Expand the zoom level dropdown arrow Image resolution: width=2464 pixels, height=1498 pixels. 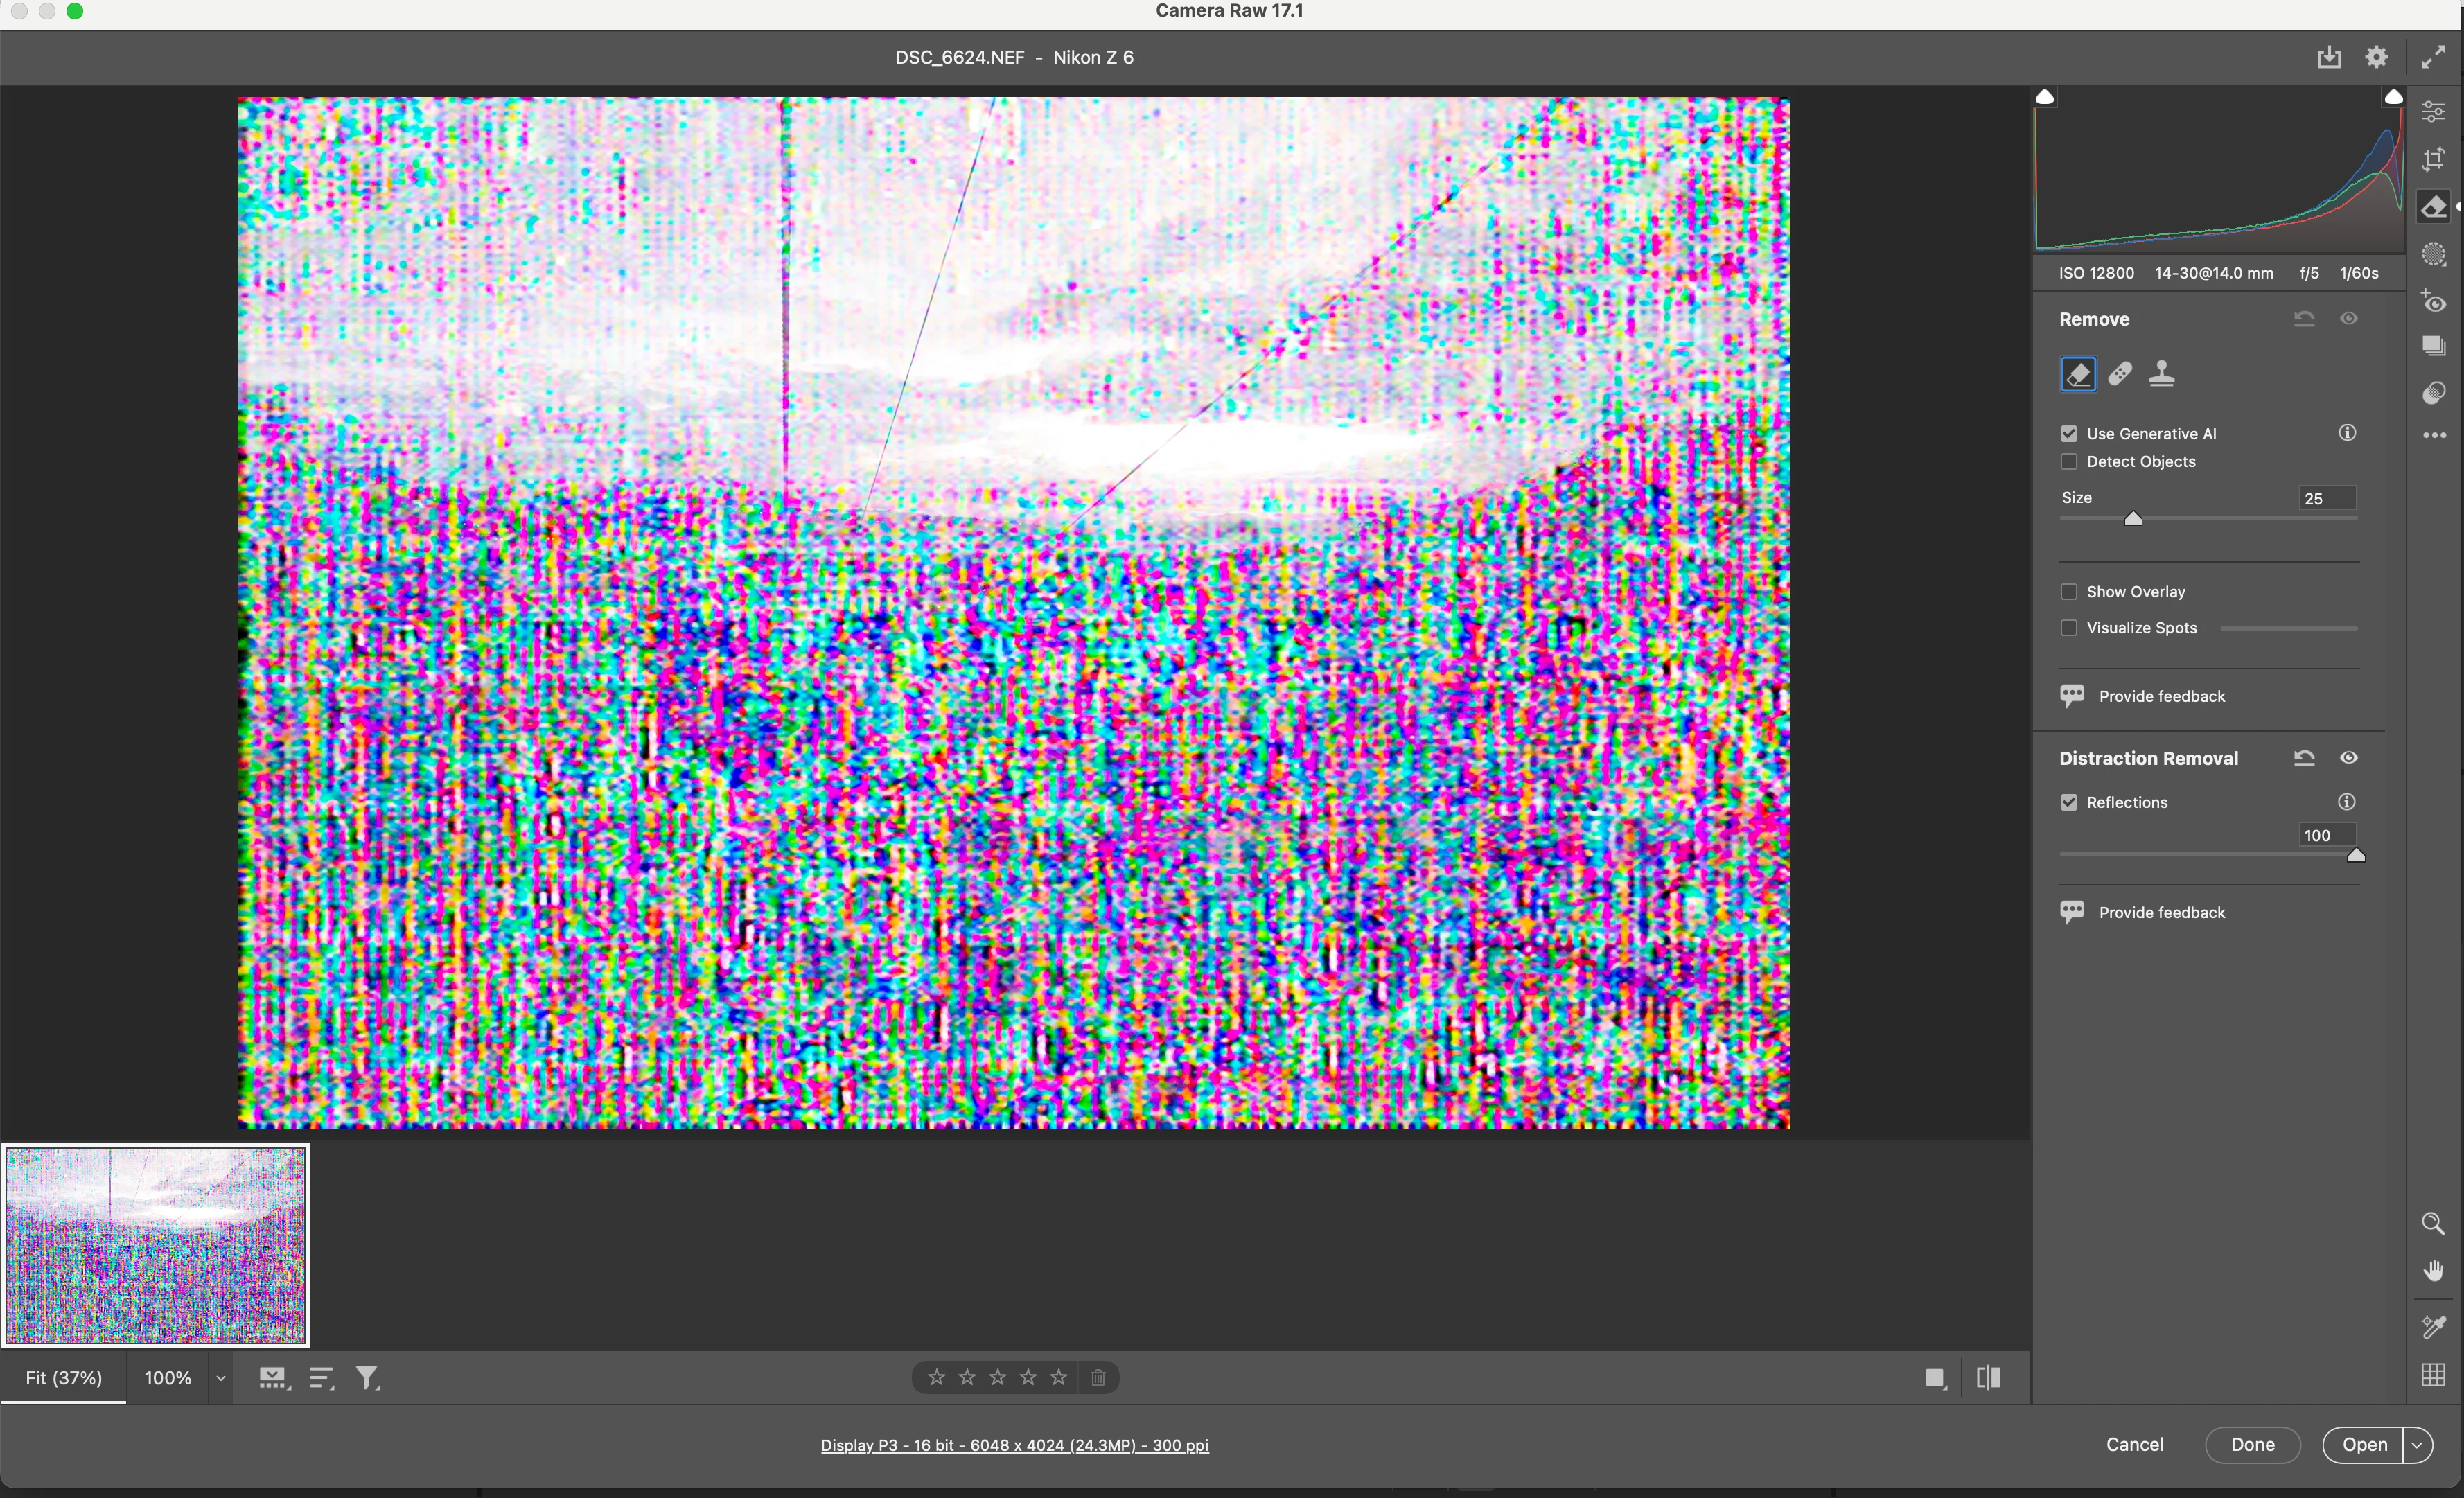point(221,1378)
